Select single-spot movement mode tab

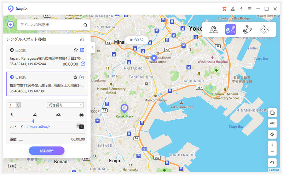[230, 30]
